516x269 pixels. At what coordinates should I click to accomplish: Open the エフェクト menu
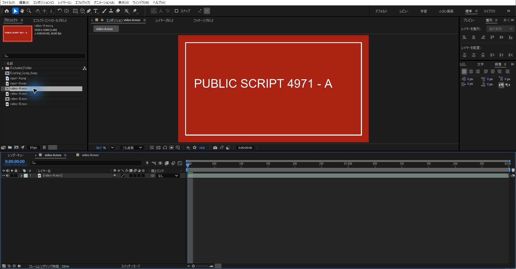coord(82,2)
